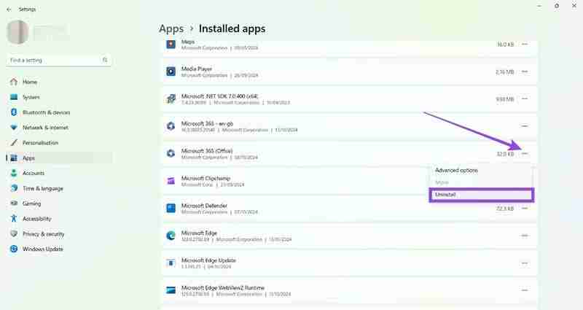
Task: Click the Edge WebView2 Runtime icon
Action: tap(171, 290)
